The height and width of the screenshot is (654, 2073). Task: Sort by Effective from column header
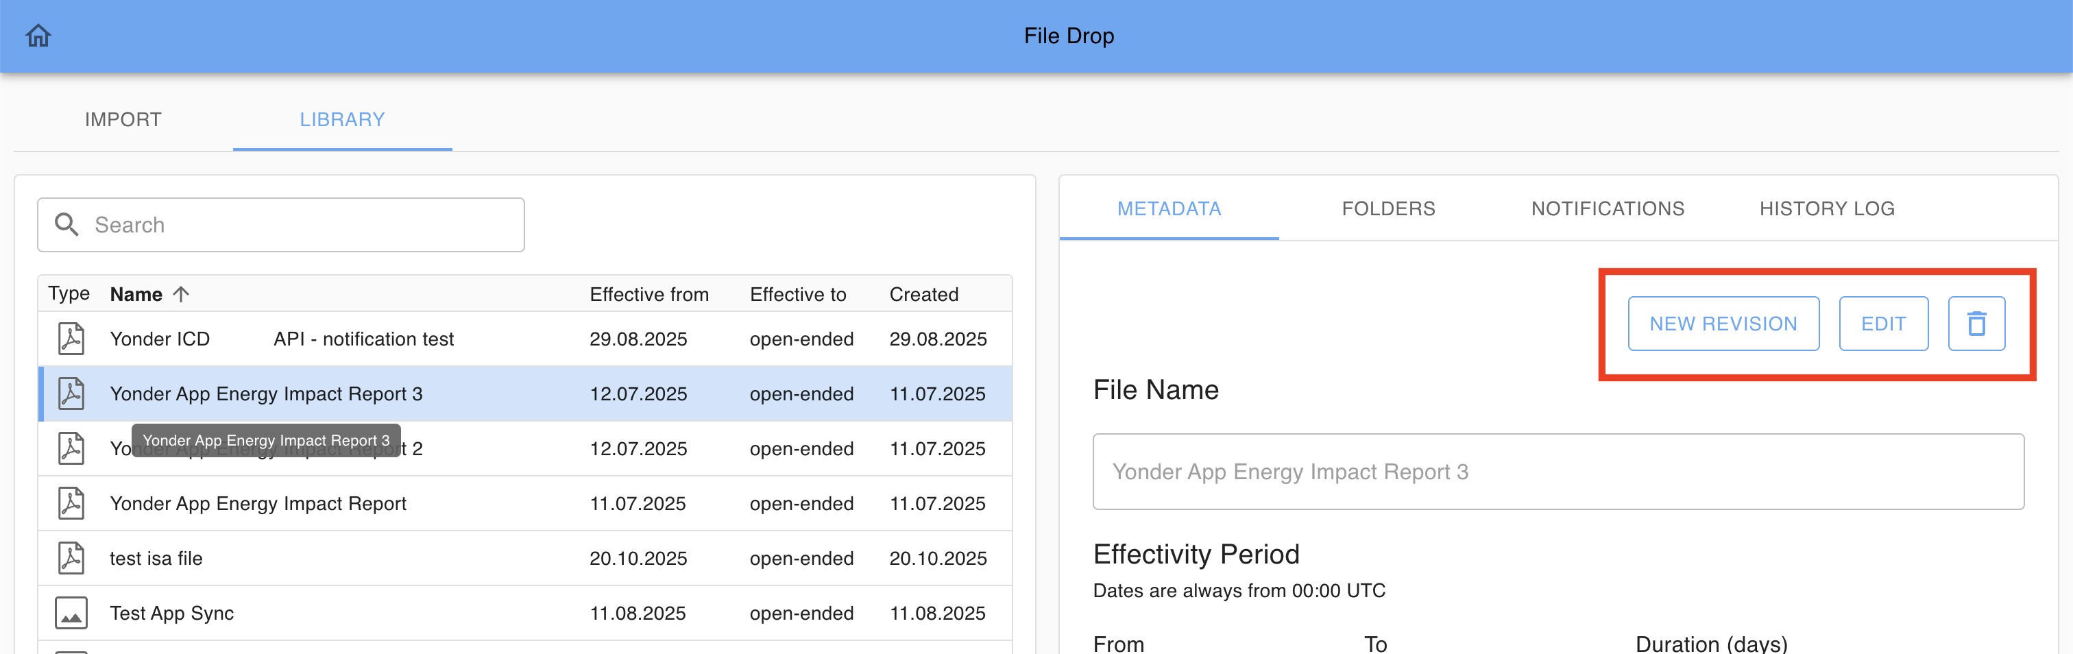tap(648, 294)
